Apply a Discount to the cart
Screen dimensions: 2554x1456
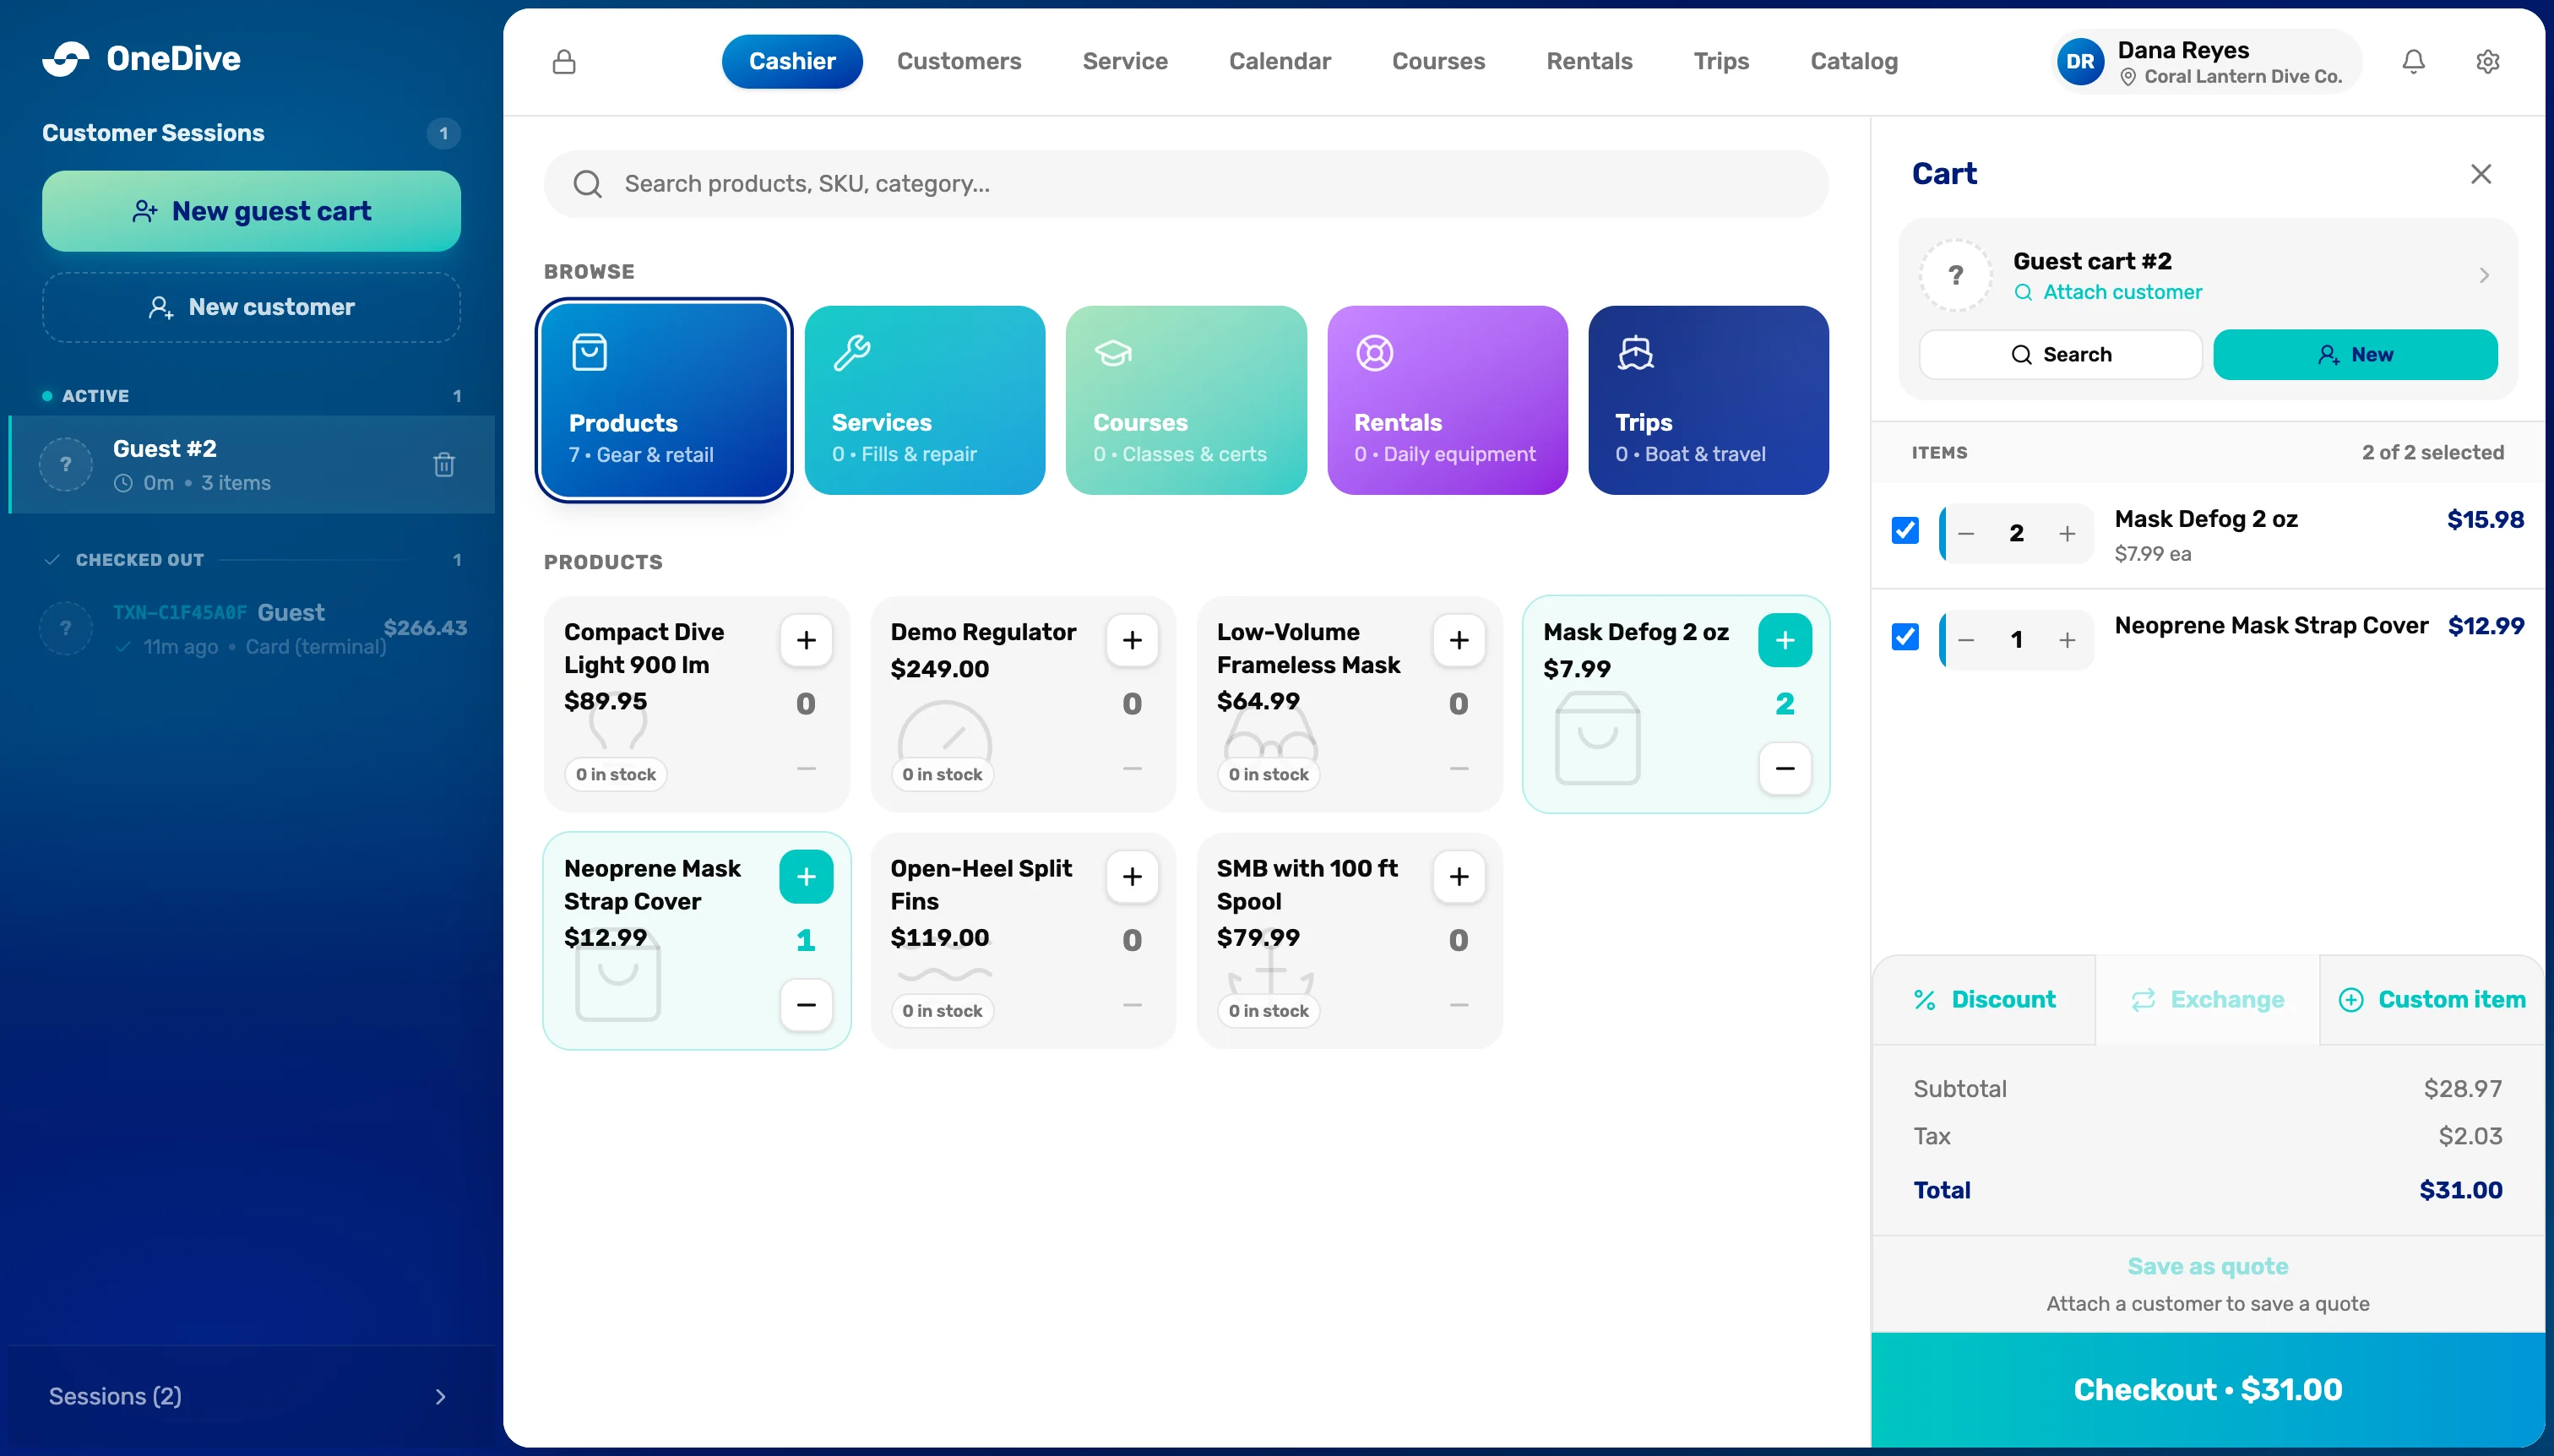pyautogui.click(x=1984, y=1000)
